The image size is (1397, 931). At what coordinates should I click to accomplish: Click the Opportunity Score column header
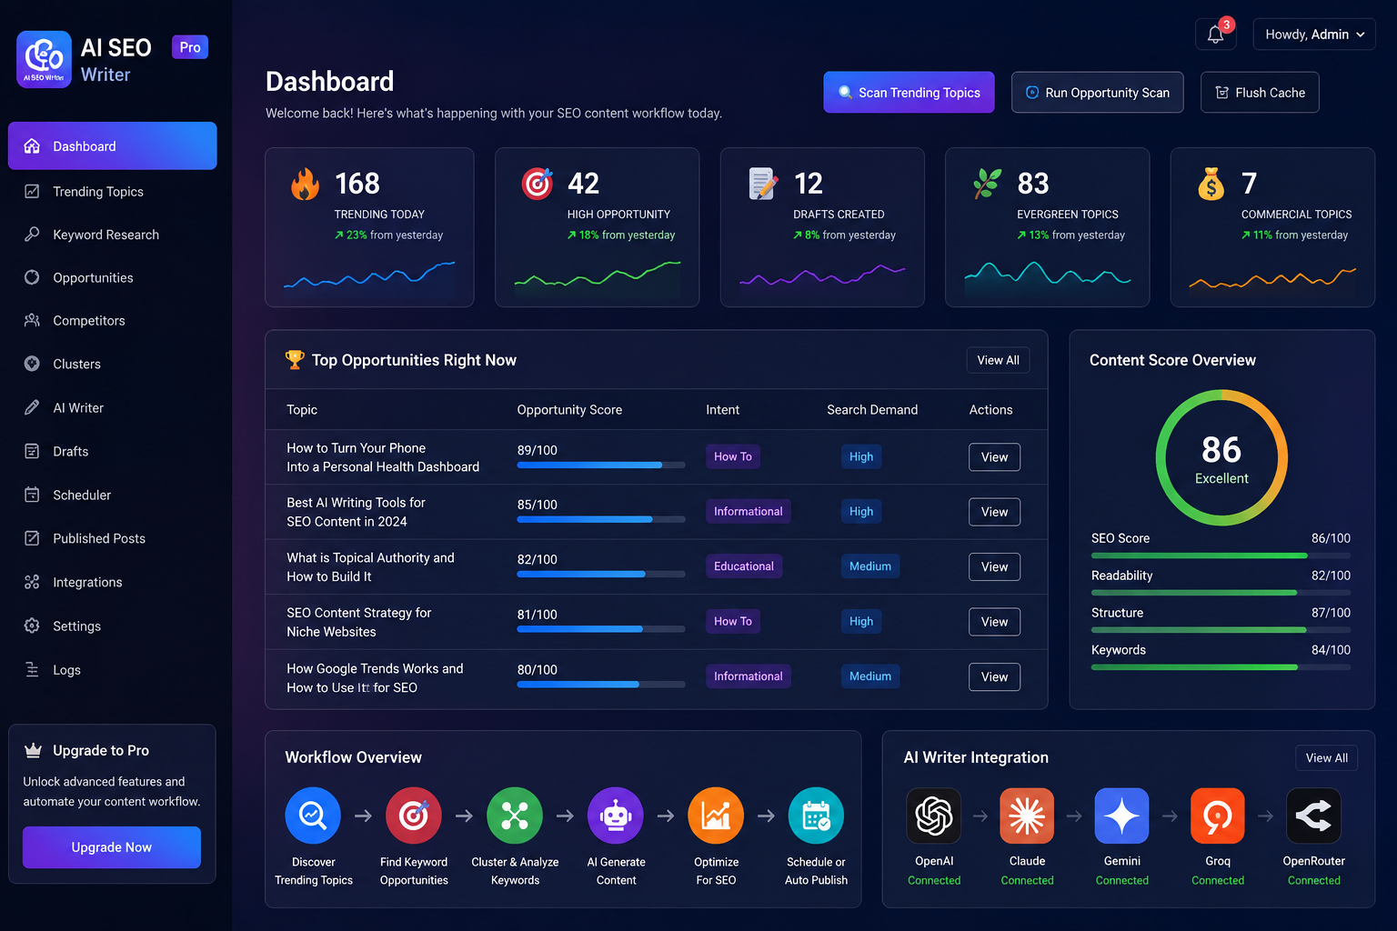(569, 410)
